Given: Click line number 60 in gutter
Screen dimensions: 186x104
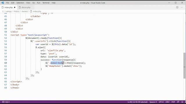Looking at the screenshot, I should [6, 63].
